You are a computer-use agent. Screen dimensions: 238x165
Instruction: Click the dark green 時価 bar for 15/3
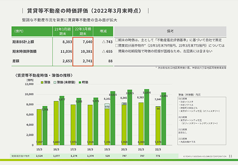(x=45, y=125)
